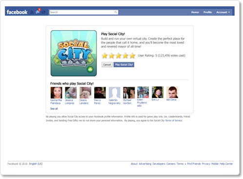243x179 pixels.
Task: Click the See all friends link
Action: pyautogui.click(x=54, y=109)
